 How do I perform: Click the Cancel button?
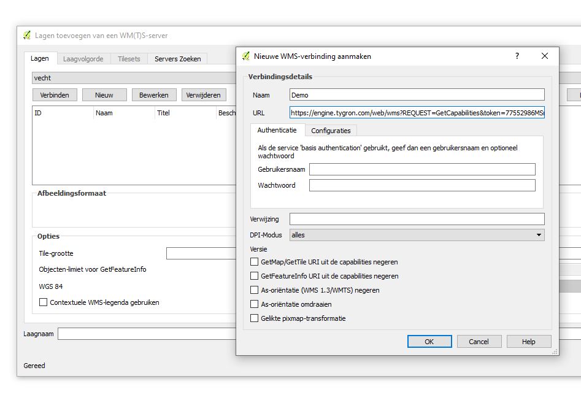[479, 342]
